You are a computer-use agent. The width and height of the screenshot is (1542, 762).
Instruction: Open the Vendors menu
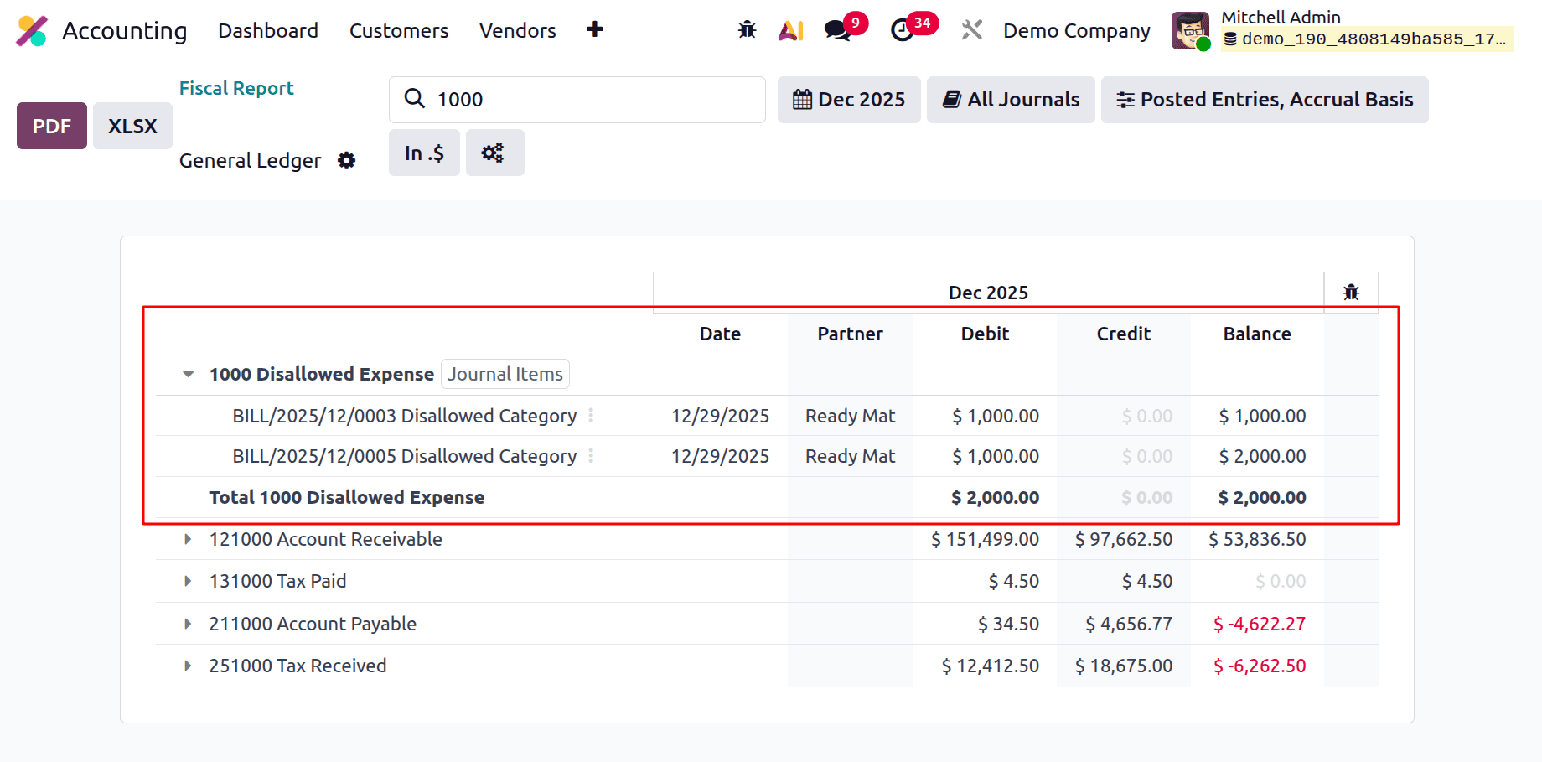point(518,31)
